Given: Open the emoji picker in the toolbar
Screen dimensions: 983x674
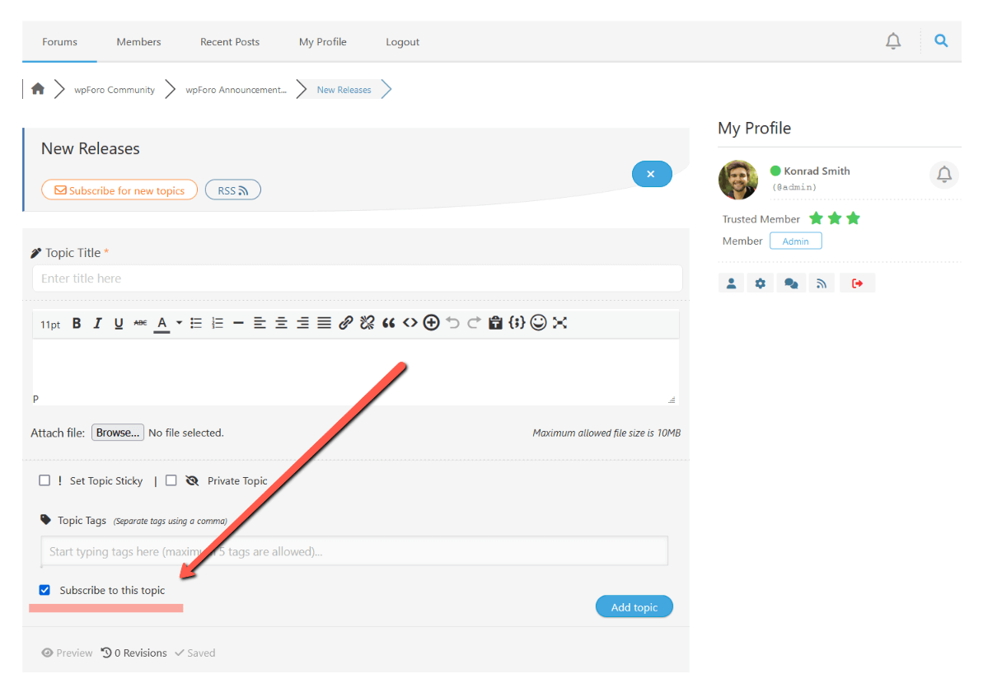Looking at the screenshot, I should pyautogui.click(x=538, y=323).
